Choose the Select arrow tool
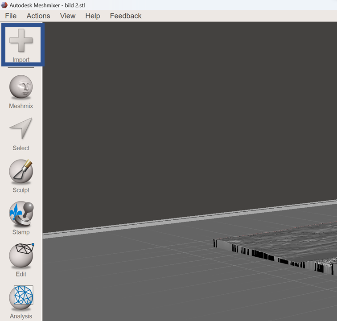 click(21, 129)
